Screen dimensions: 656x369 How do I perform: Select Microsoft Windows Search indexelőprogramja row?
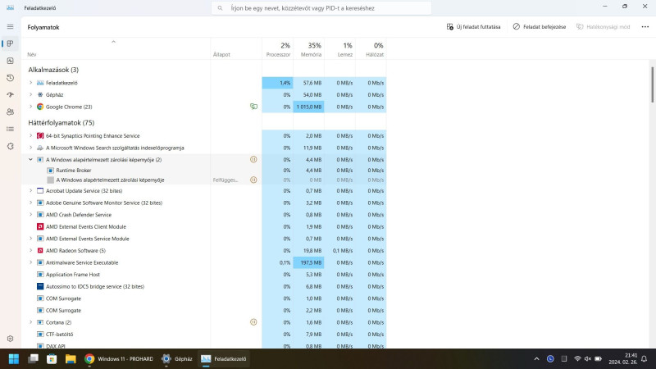coord(204,148)
